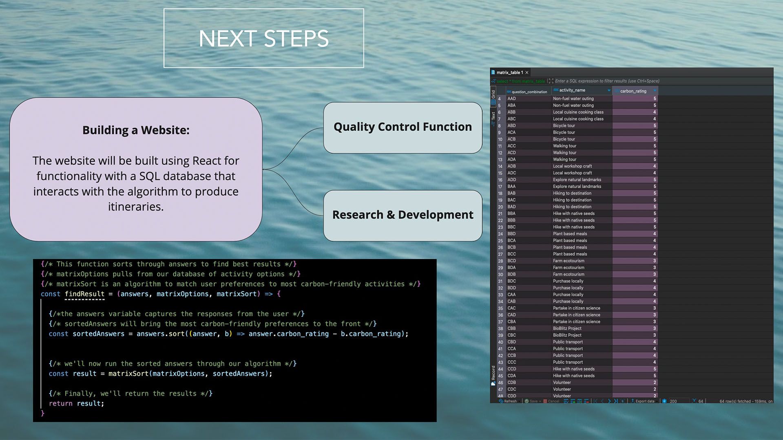Jump to last row arrow icon
Viewport: 783px width, 440px height.
(x=616, y=401)
